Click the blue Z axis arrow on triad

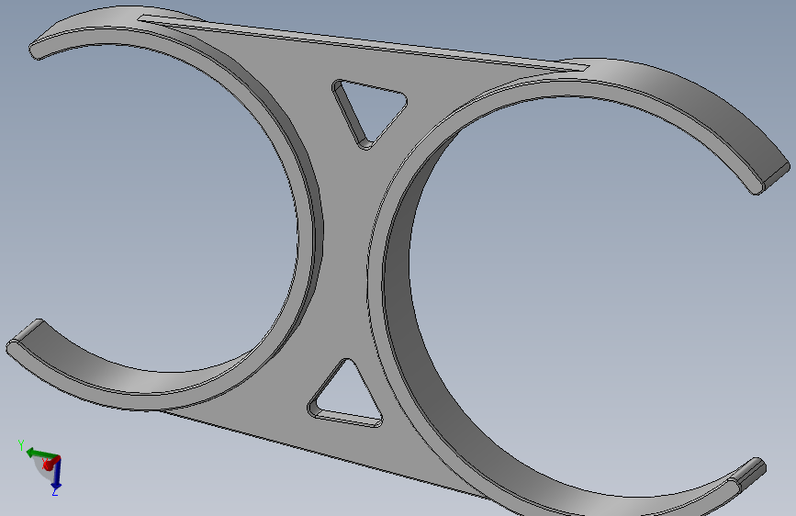56,475
